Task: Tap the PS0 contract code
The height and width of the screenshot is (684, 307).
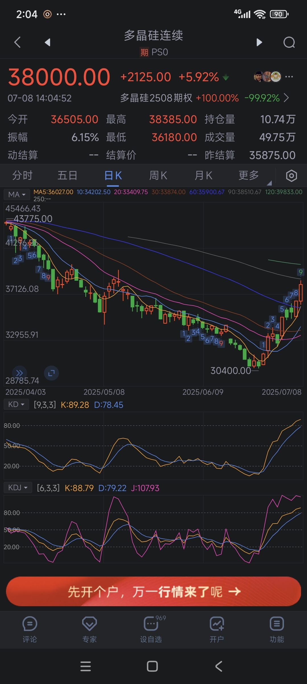Action: coord(160,52)
